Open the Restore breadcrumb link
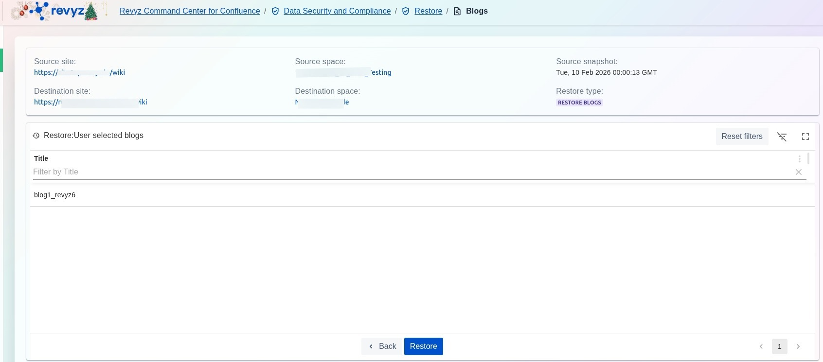The image size is (823, 362). 428,11
